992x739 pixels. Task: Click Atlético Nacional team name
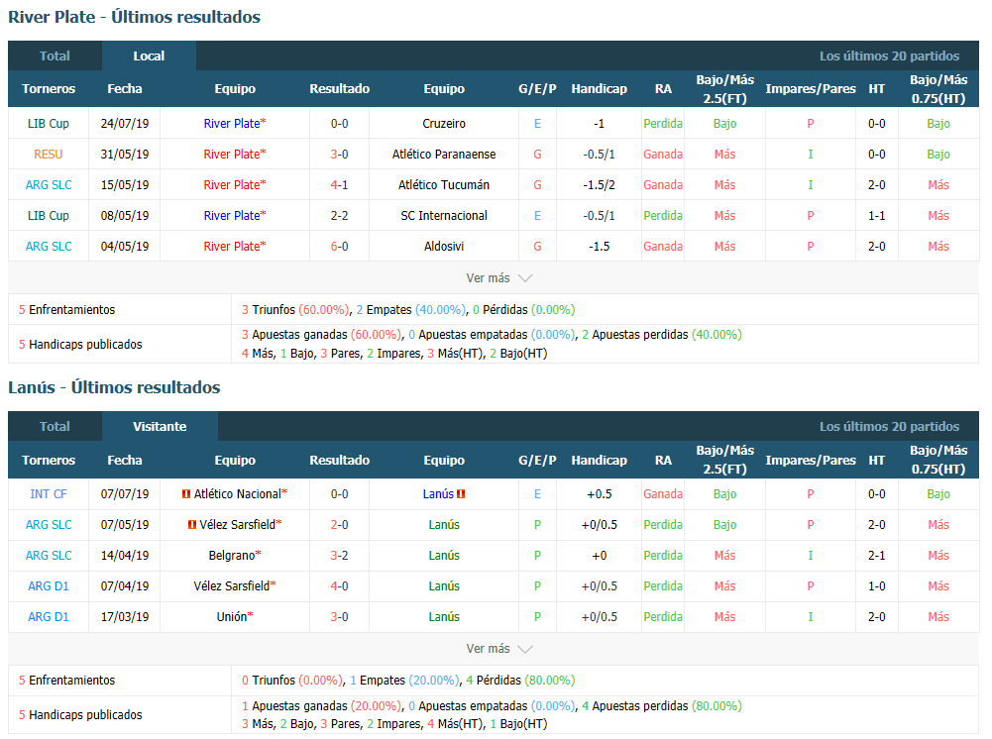237,493
